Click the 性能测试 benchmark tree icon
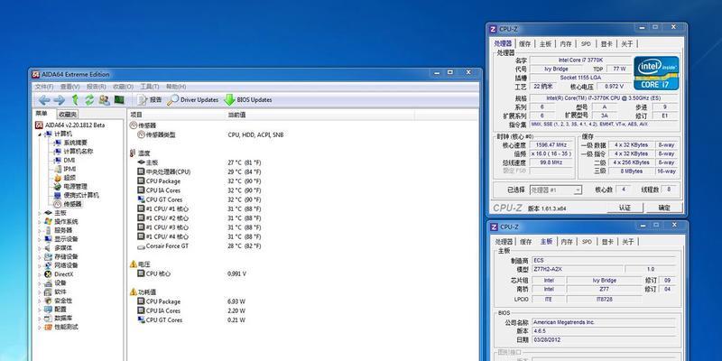The width and height of the screenshot is (722, 361). 48,327
